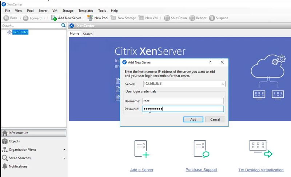Click the Password input field

[183, 109]
